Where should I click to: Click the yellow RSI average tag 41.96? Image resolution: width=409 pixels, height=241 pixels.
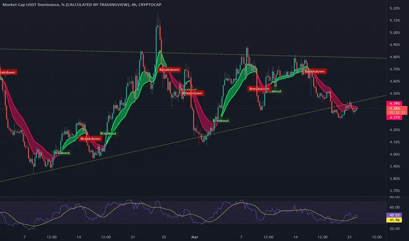click(394, 220)
